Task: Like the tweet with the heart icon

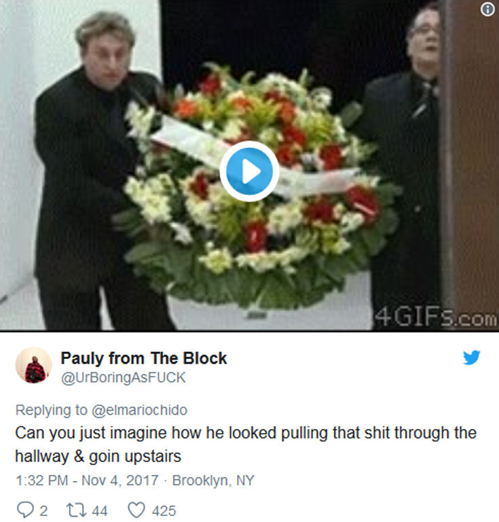Action: pyautogui.click(x=136, y=510)
